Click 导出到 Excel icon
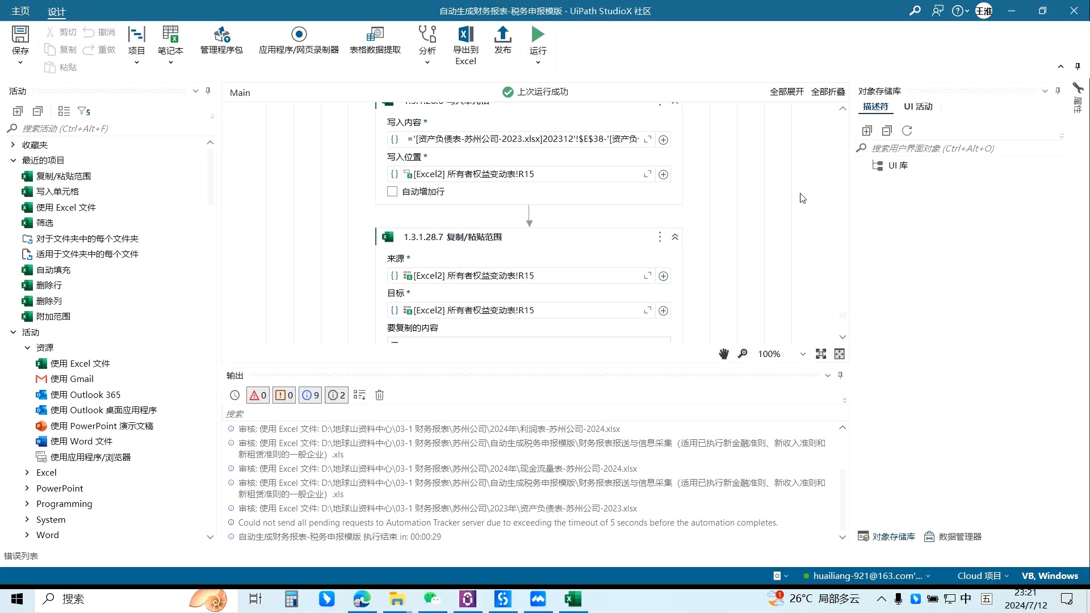Image resolution: width=1090 pixels, height=613 pixels. (466, 35)
